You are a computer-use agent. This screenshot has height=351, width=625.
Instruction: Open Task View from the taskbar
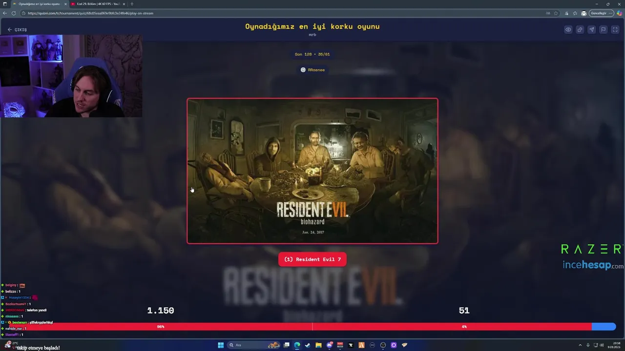pyautogui.click(x=287, y=345)
